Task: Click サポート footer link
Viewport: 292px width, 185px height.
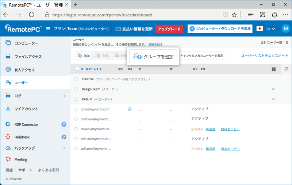Action: point(25,170)
